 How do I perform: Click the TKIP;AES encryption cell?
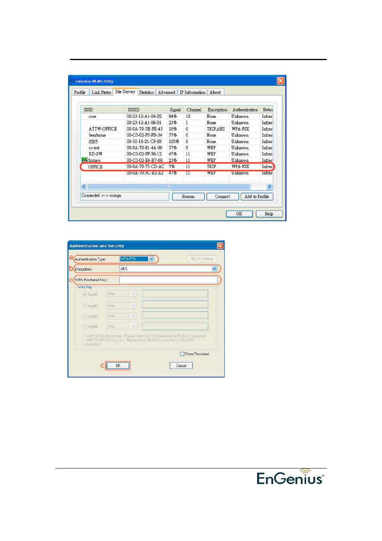pos(216,129)
